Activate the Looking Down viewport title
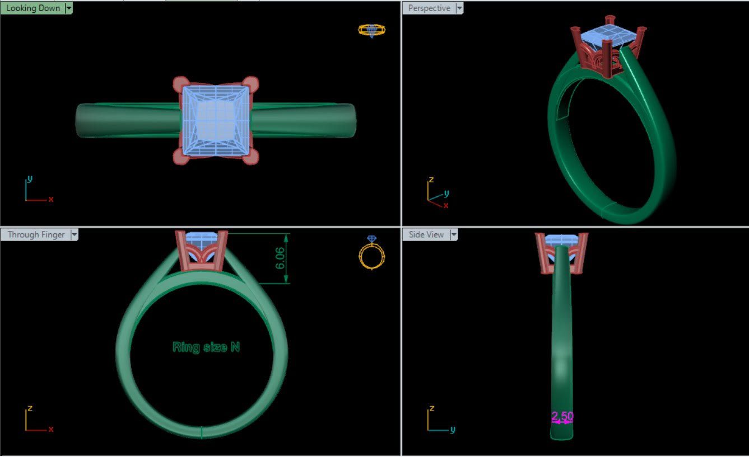749x457 pixels. pos(32,8)
